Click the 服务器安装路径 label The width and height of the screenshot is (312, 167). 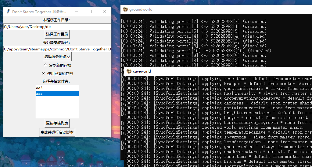click(56, 43)
